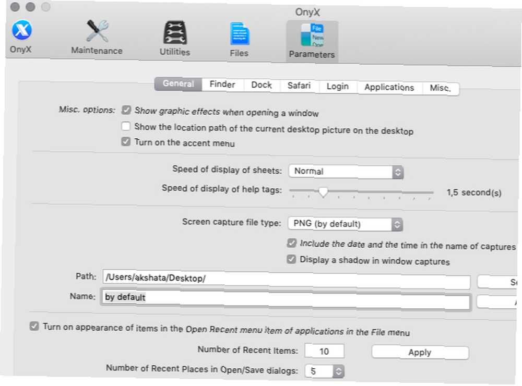Click the window close button
The image size is (522, 386).
15,7
